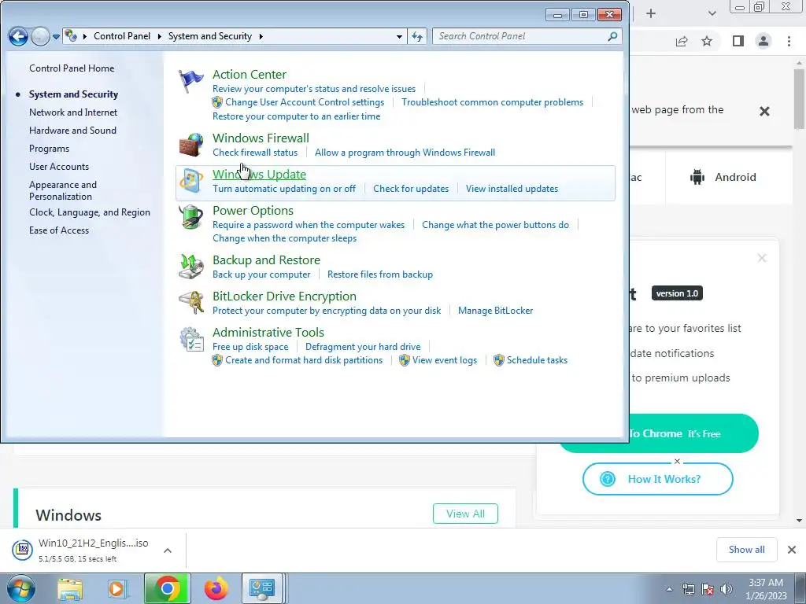Screen dimensions: 806x604
Task: Open View installed updates link
Action: coord(512,189)
